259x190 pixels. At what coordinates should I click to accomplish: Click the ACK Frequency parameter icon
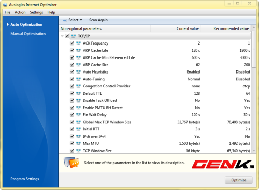pyautogui.click(x=78, y=43)
